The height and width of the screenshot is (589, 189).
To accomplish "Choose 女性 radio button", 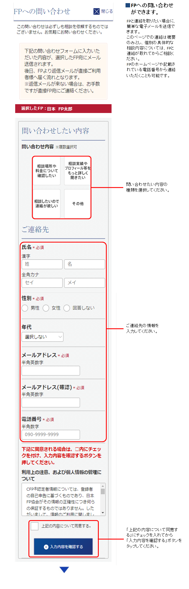I will point(46,308).
